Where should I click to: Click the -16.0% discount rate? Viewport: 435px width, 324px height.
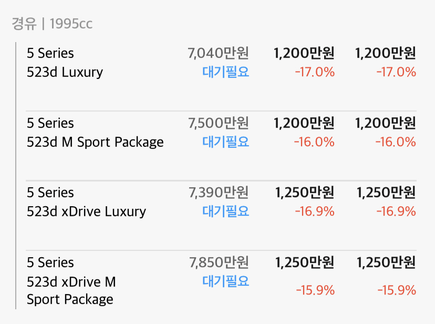tap(315, 141)
